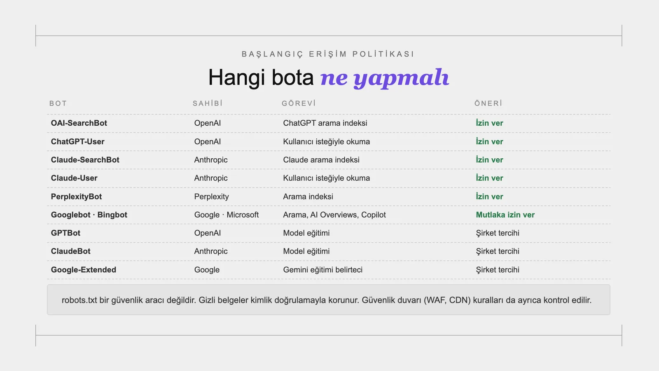Click Model eğitimi in GPTBot row
This screenshot has height=371, width=659.
click(x=306, y=233)
